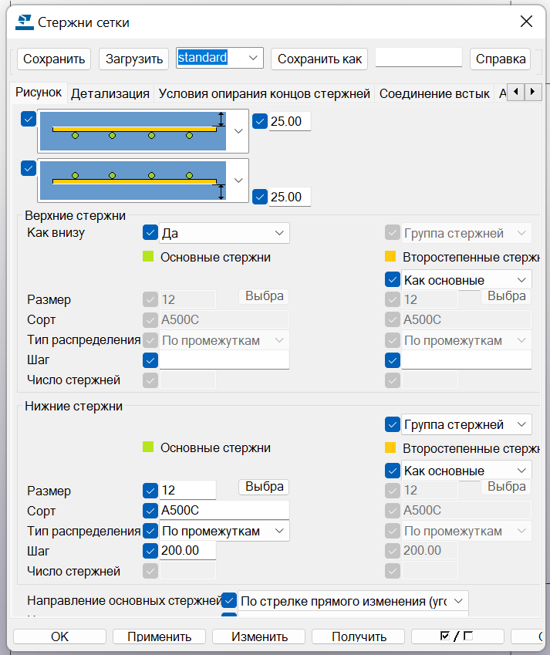Click the Сохранить как button
This screenshot has height=655, width=550.
point(319,59)
